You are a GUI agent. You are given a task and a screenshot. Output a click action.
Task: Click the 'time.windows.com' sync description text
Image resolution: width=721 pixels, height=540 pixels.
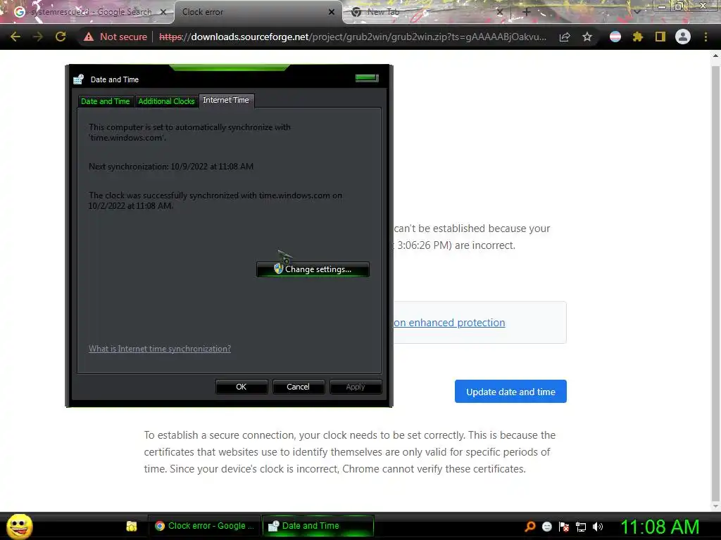click(x=189, y=132)
